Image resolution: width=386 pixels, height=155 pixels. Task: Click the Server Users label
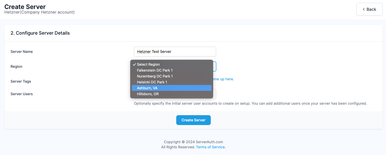(x=22, y=94)
